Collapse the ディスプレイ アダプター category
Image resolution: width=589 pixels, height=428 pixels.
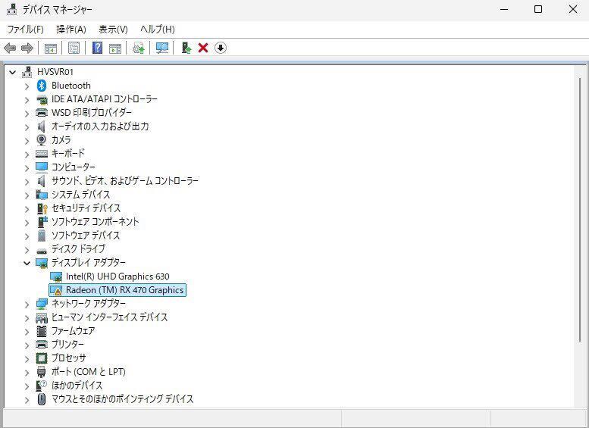(27, 263)
